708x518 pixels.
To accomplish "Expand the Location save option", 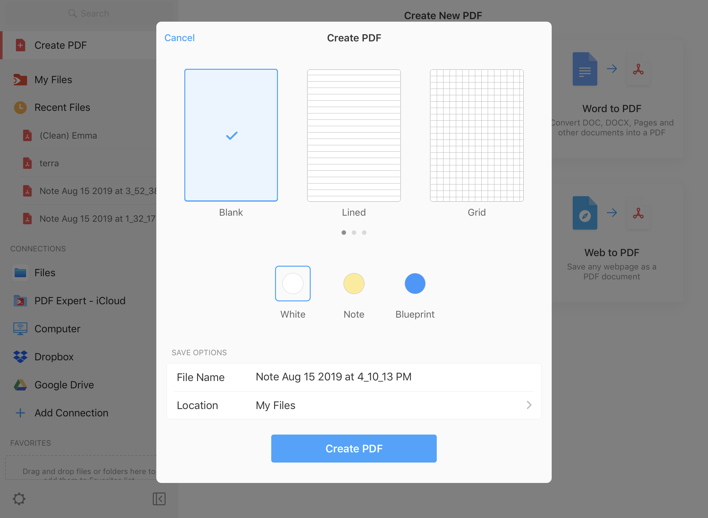I will point(529,406).
